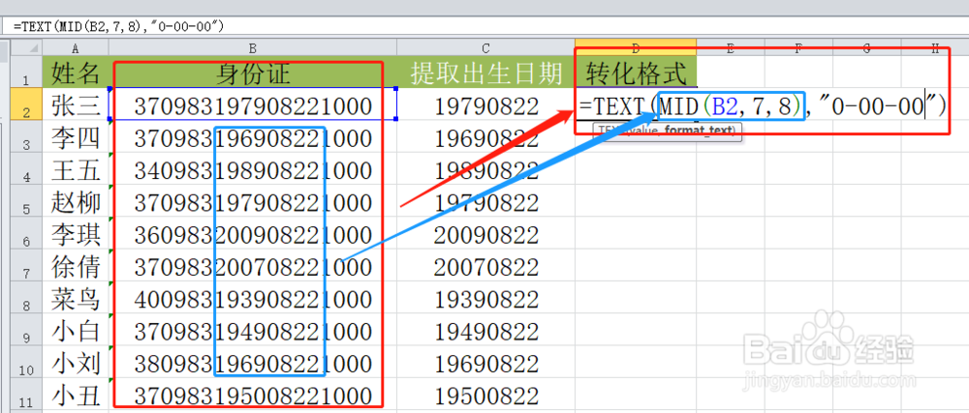Select row 8 header
The image size is (969, 413).
pos(26,298)
